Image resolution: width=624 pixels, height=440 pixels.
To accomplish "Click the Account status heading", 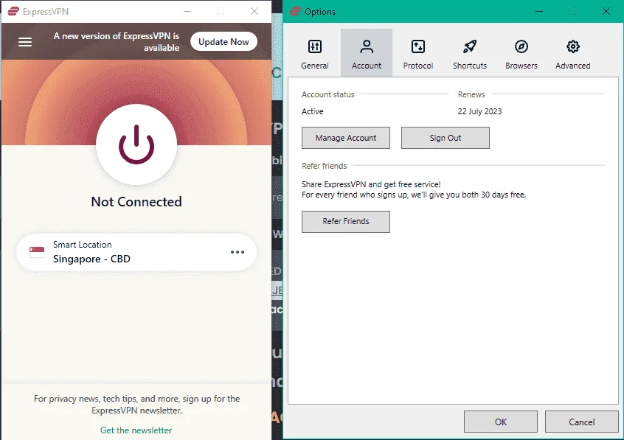I will 328,94.
